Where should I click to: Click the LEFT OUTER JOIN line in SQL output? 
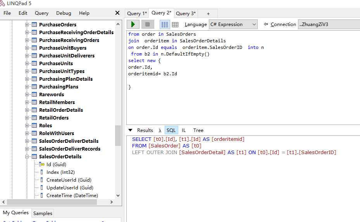point(234,152)
